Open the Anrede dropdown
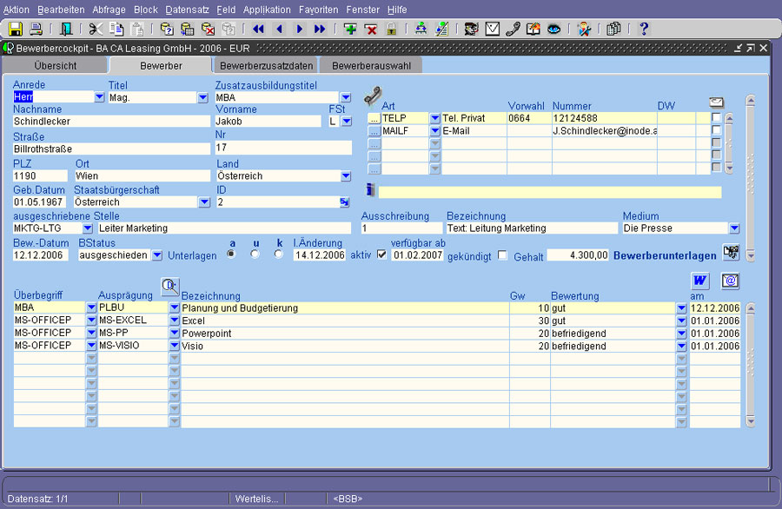Screen dimensions: 782x509 [x=99, y=97]
